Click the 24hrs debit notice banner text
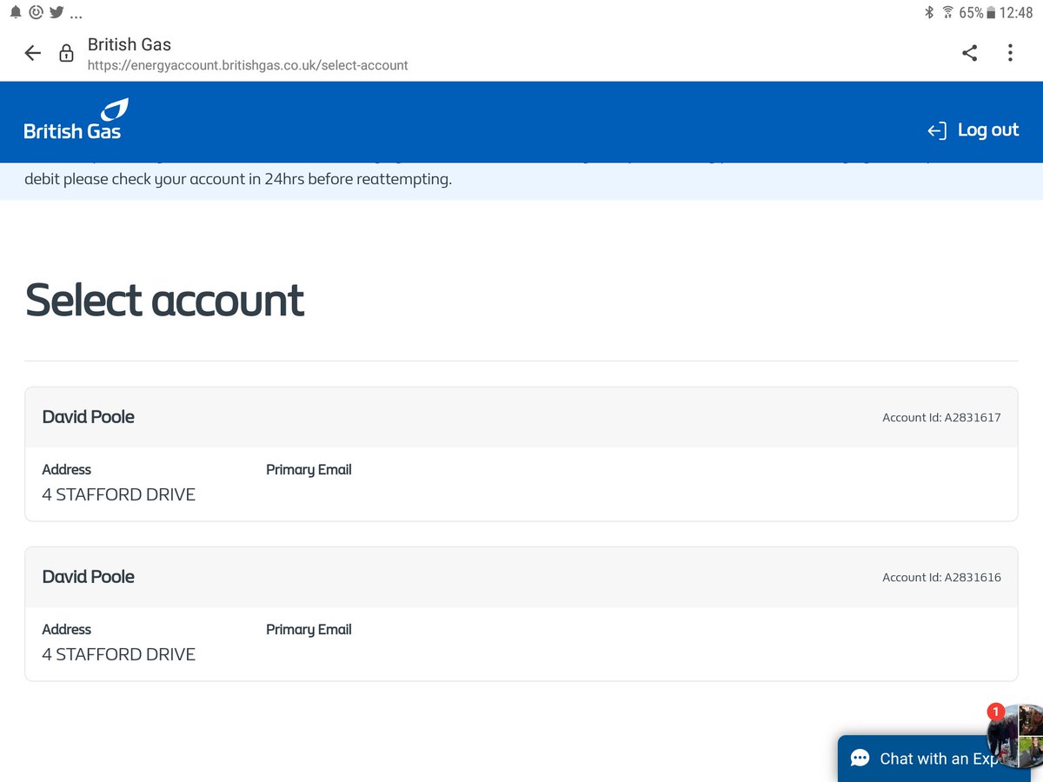The height and width of the screenshot is (782, 1043). pyautogui.click(x=238, y=181)
